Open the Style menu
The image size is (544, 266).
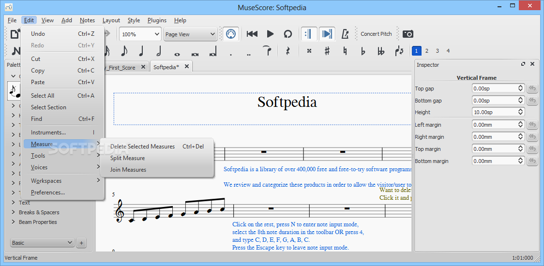[x=134, y=20]
